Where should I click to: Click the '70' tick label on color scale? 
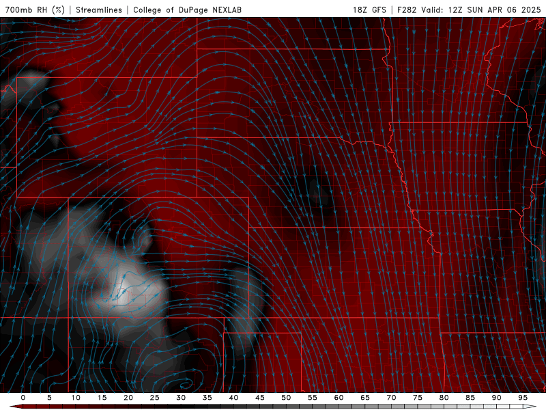(x=391, y=398)
